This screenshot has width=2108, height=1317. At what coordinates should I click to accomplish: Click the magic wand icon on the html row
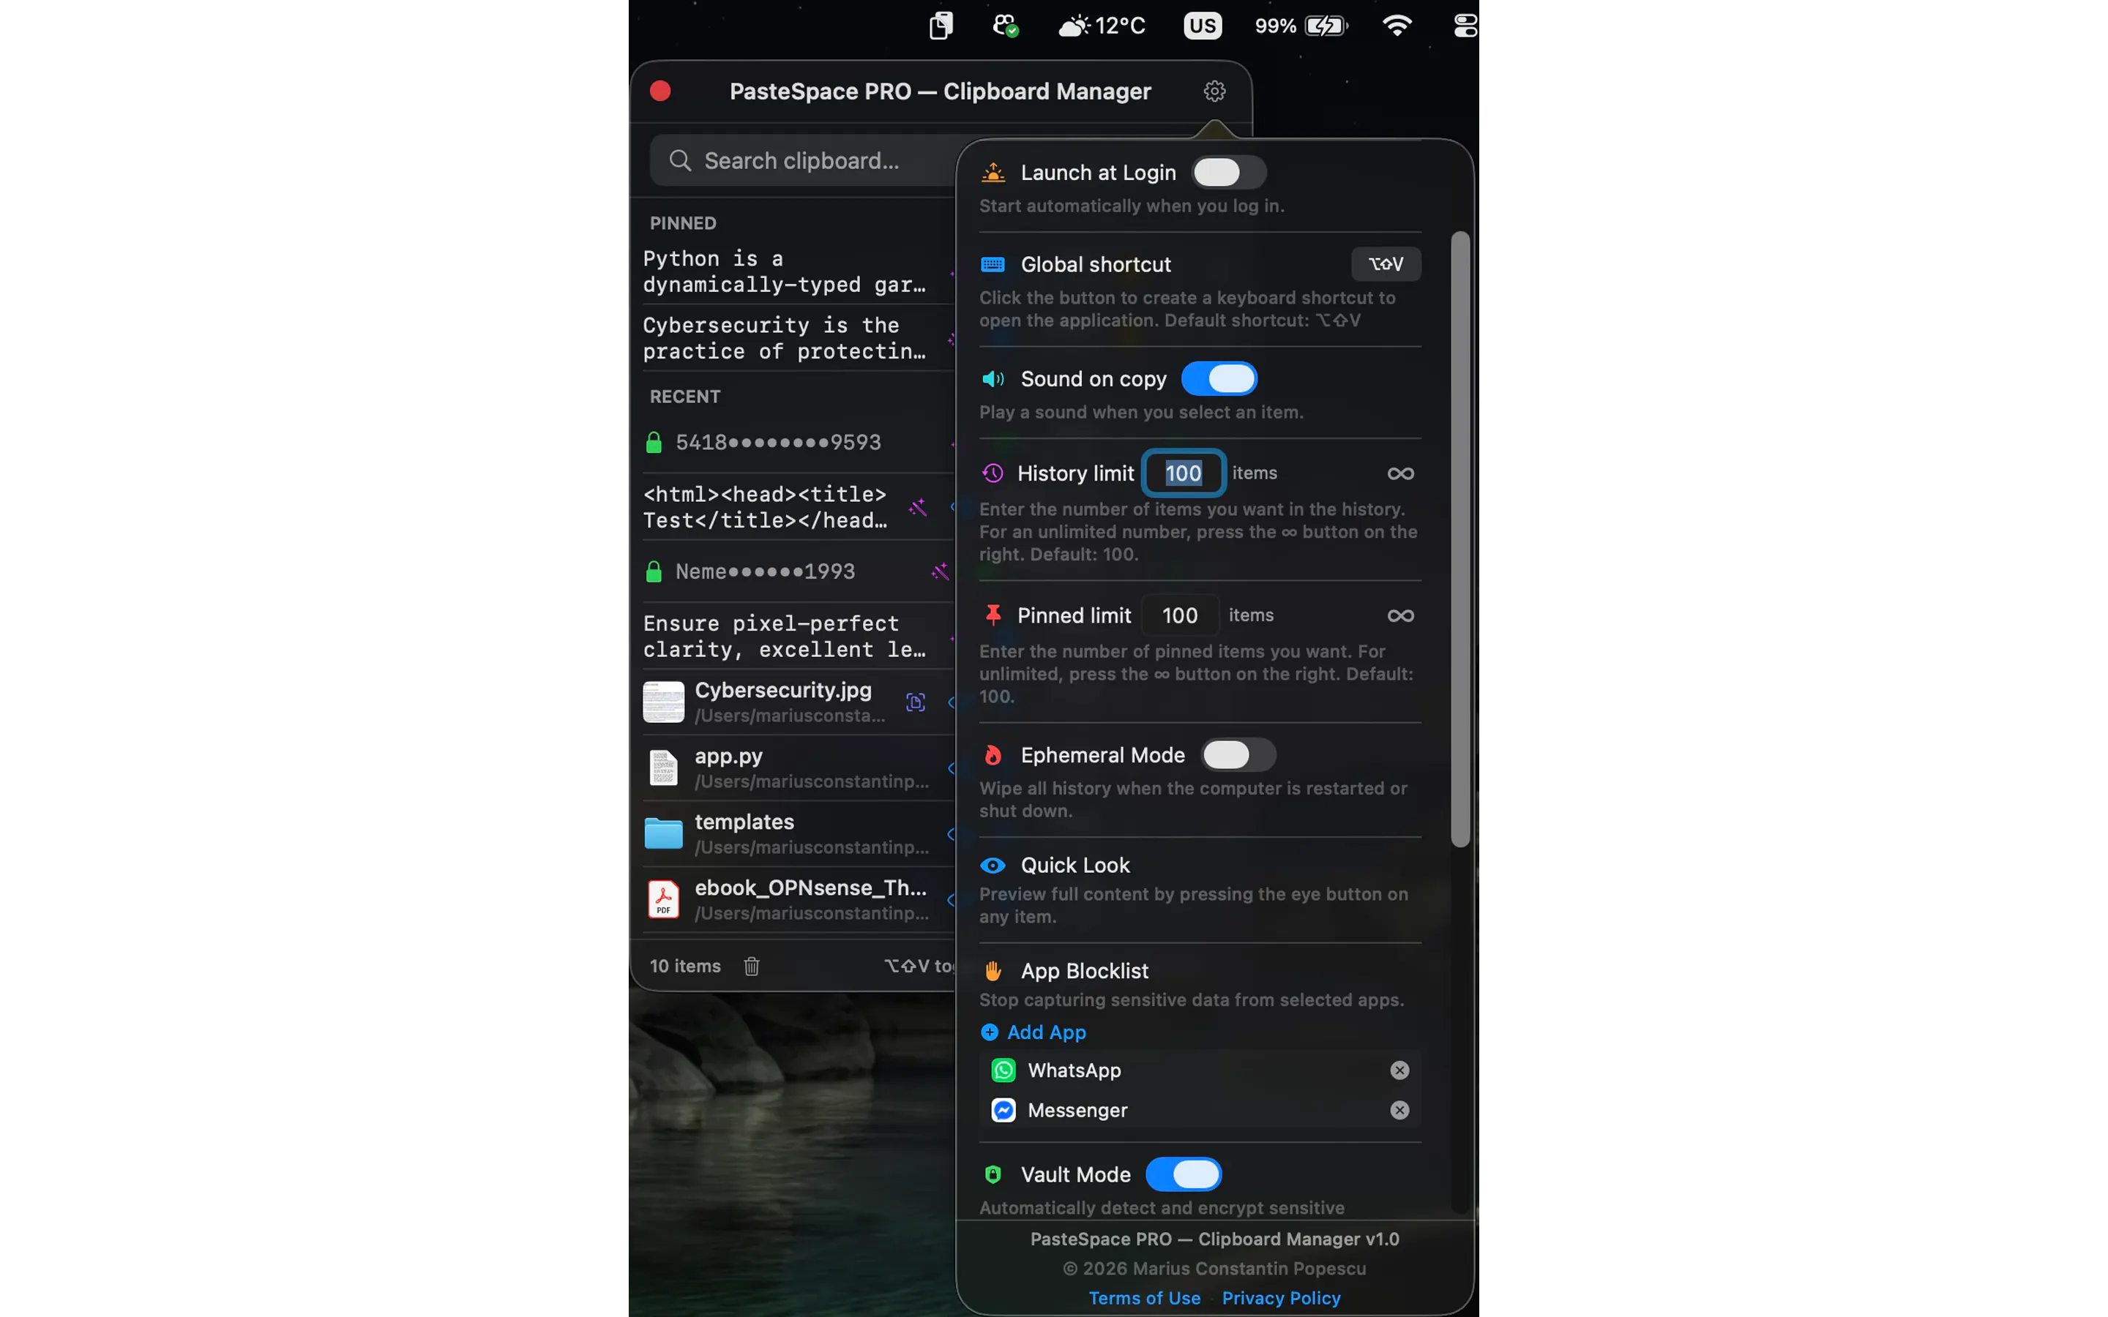click(x=917, y=507)
